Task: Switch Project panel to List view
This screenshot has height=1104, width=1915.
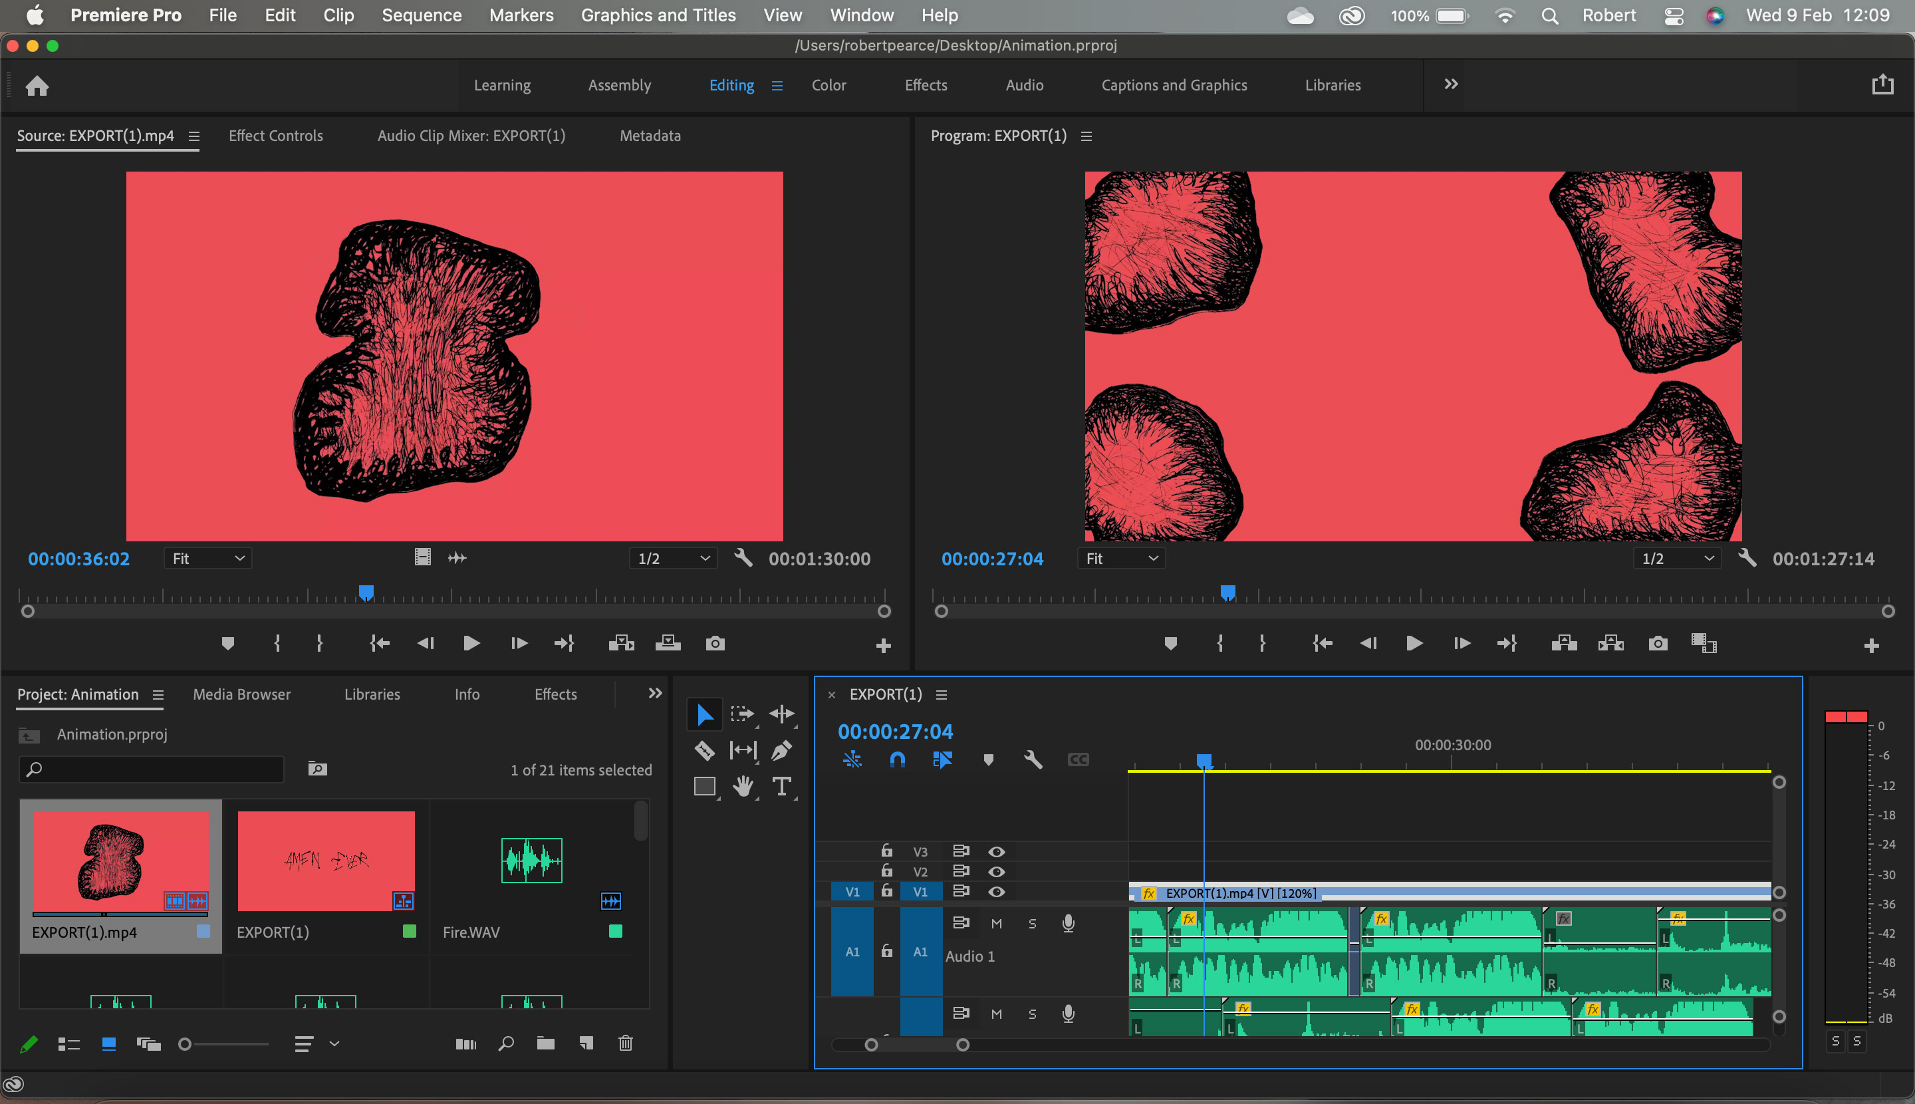Action: (x=69, y=1044)
